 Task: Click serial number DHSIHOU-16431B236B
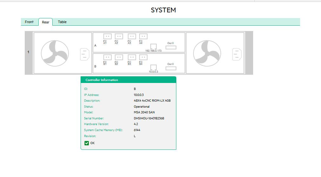coord(149,118)
